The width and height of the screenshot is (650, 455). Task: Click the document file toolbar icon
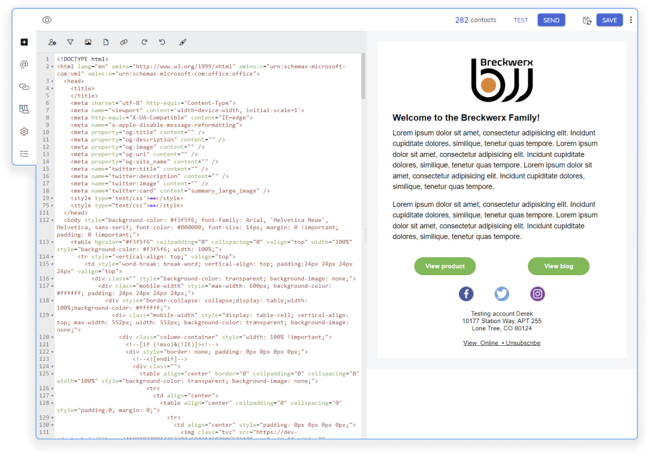pyautogui.click(x=105, y=42)
